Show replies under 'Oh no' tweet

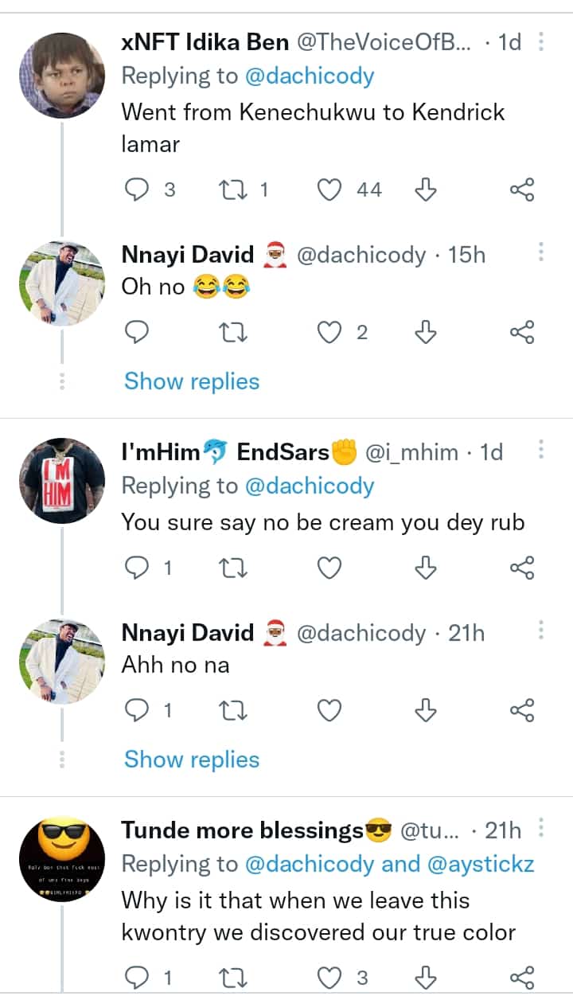tap(192, 381)
